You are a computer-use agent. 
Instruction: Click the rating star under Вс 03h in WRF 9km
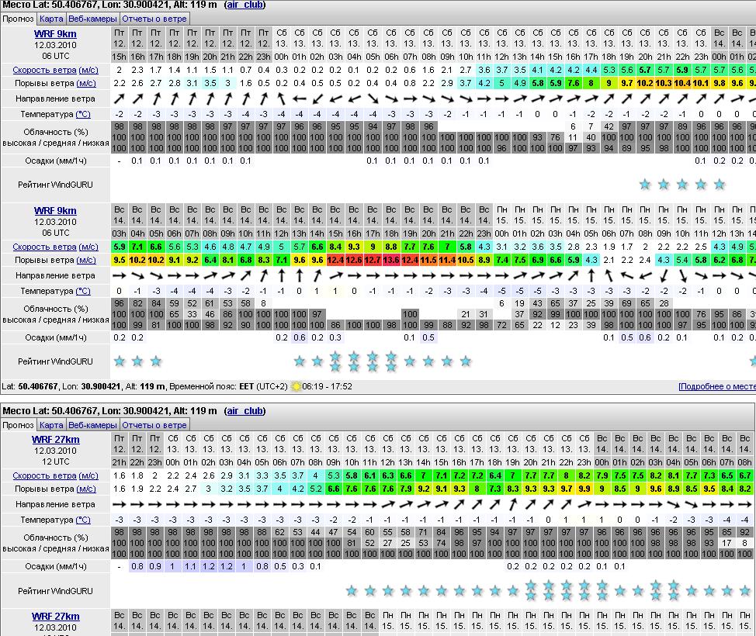(120, 361)
